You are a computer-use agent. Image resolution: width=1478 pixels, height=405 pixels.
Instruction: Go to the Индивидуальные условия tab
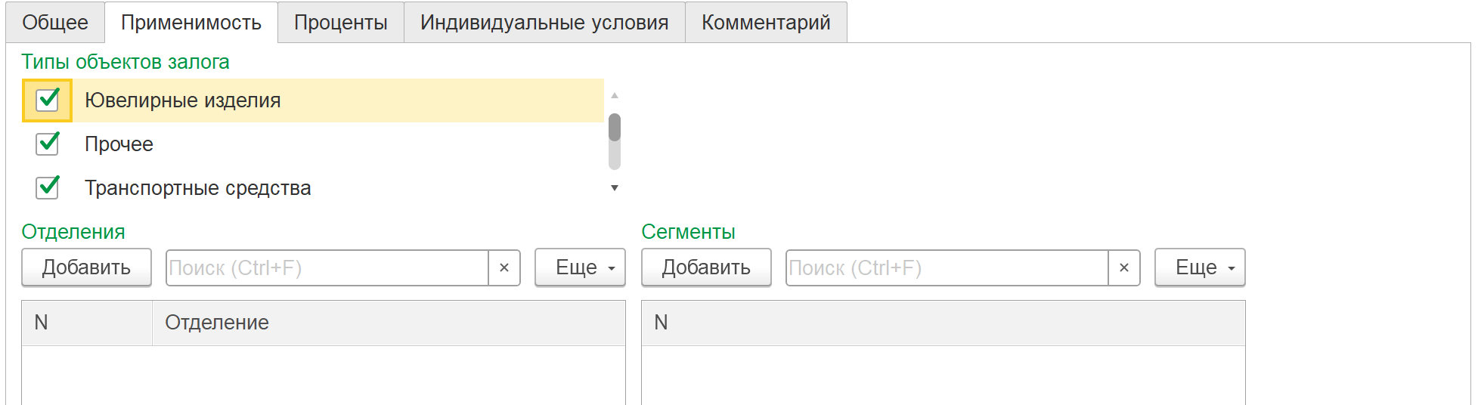(x=544, y=23)
